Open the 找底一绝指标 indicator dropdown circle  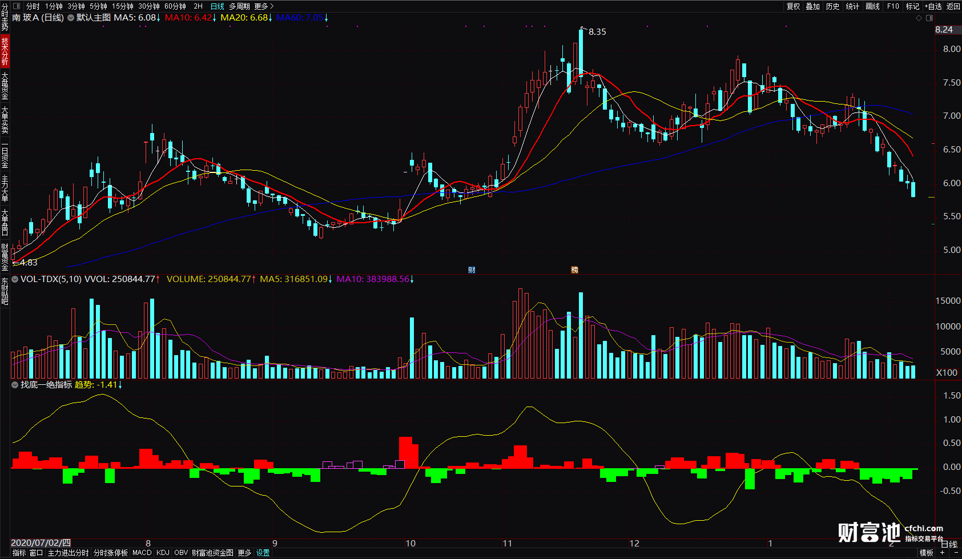(x=15, y=385)
